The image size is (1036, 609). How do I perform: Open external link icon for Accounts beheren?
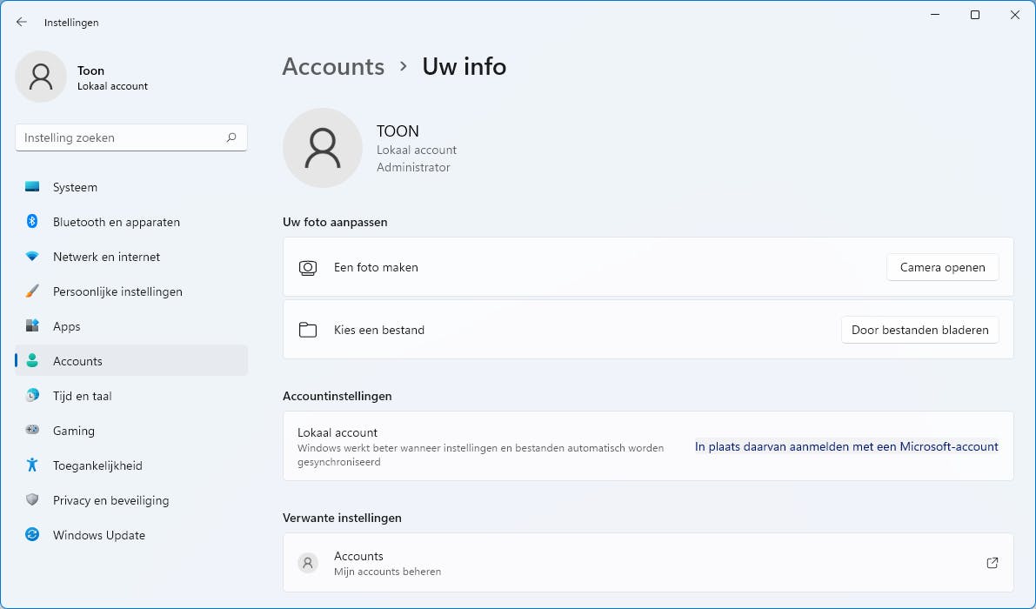(993, 563)
